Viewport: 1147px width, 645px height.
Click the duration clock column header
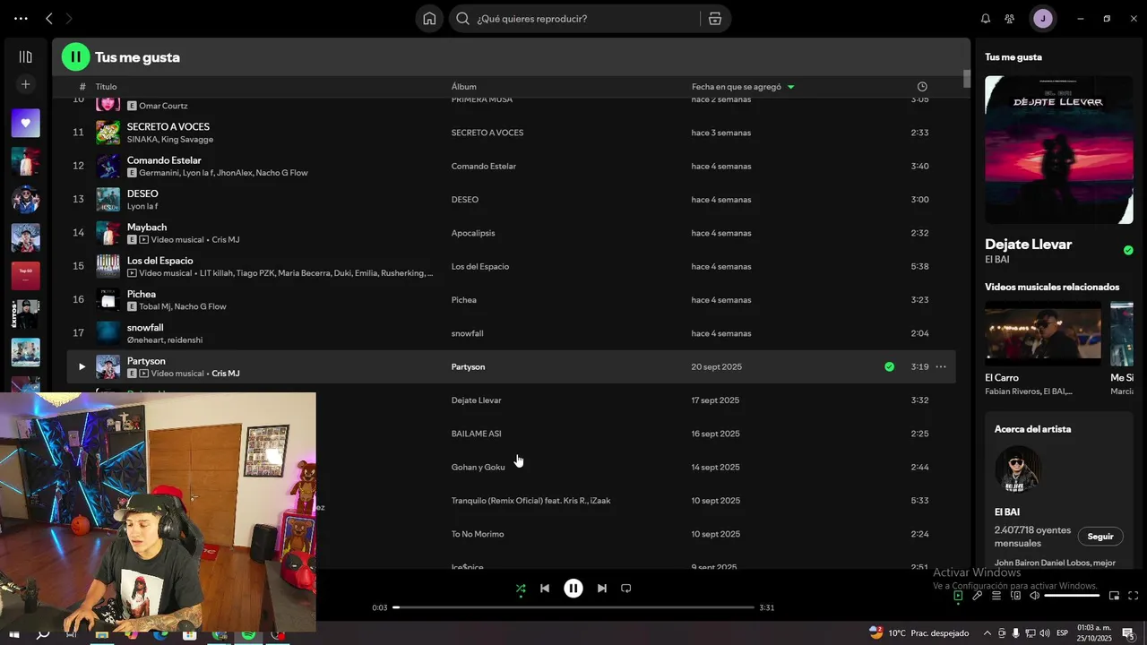pyautogui.click(x=922, y=87)
